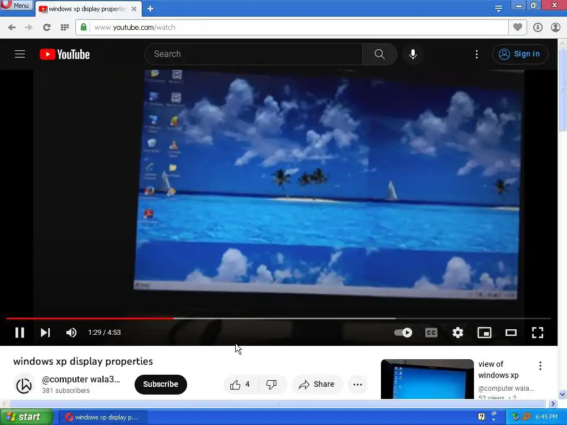Image resolution: width=567 pixels, height=425 pixels.
Task: Open the Windows start menu
Action: pyautogui.click(x=27, y=417)
